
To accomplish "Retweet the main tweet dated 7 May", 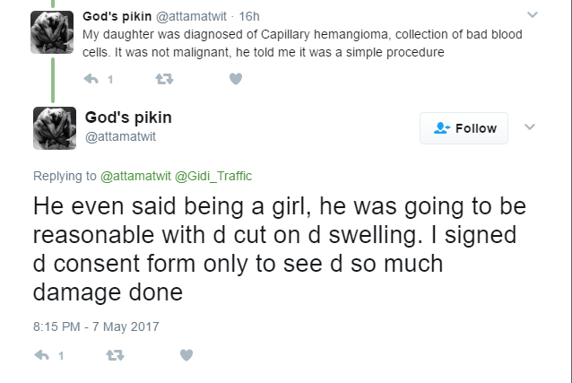I will [x=114, y=355].
